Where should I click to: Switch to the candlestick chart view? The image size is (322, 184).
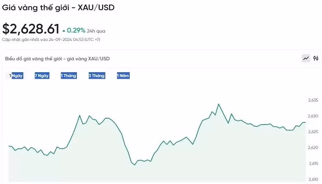(x=316, y=58)
